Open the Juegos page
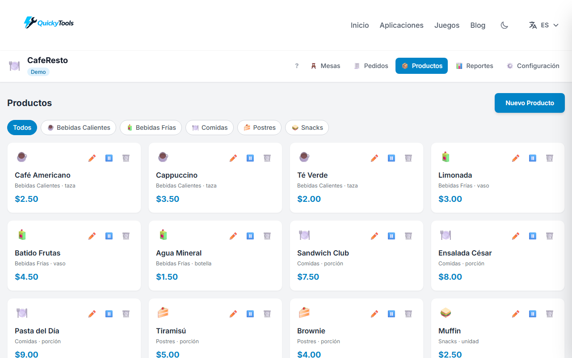The image size is (572, 358). coord(446,25)
